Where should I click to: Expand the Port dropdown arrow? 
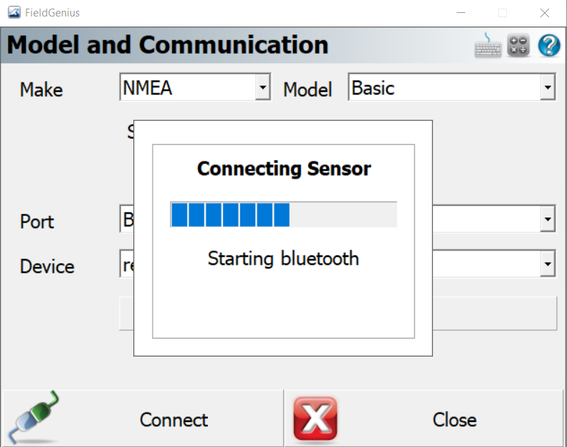point(548,219)
